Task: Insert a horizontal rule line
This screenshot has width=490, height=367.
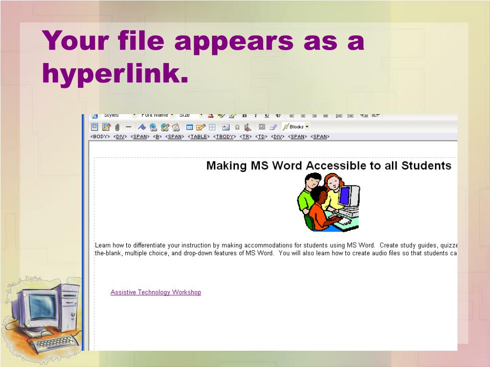Action: click(128, 127)
